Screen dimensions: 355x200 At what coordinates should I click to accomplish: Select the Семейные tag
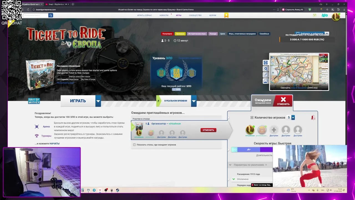pos(264,34)
